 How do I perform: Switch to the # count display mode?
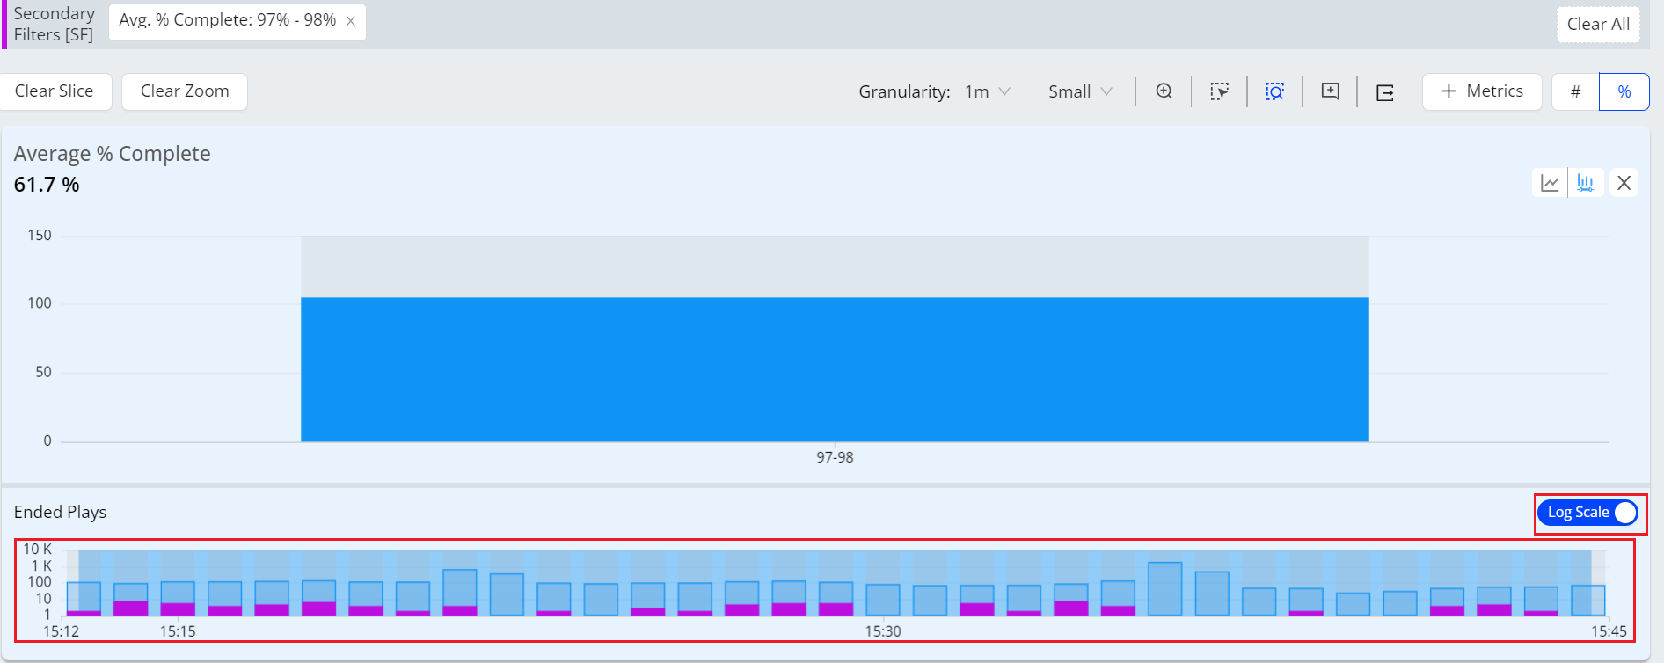pos(1575,91)
